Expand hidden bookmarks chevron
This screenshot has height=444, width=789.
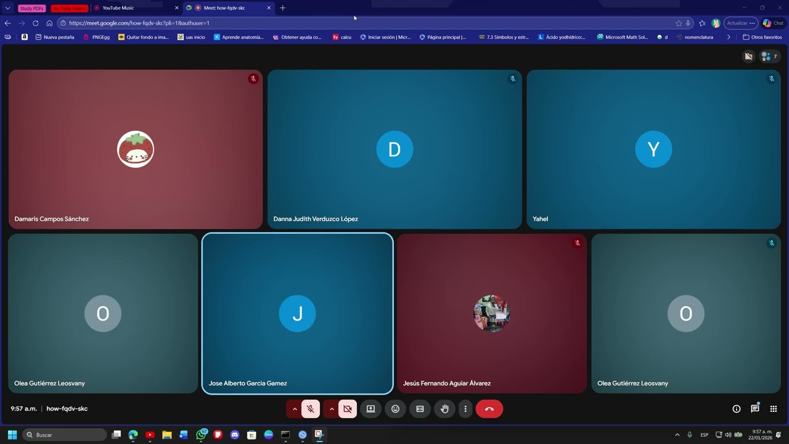(729, 37)
